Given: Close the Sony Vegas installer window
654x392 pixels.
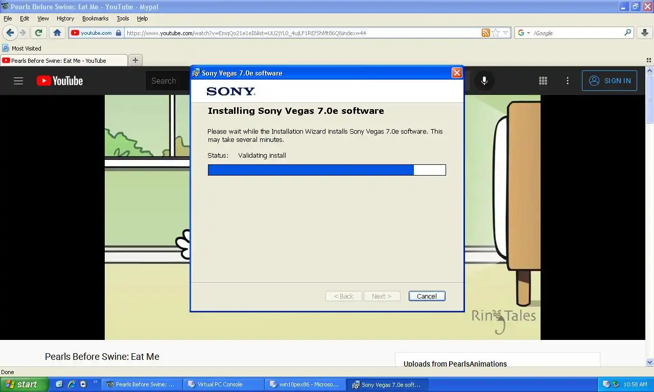Looking at the screenshot, I should click(457, 73).
